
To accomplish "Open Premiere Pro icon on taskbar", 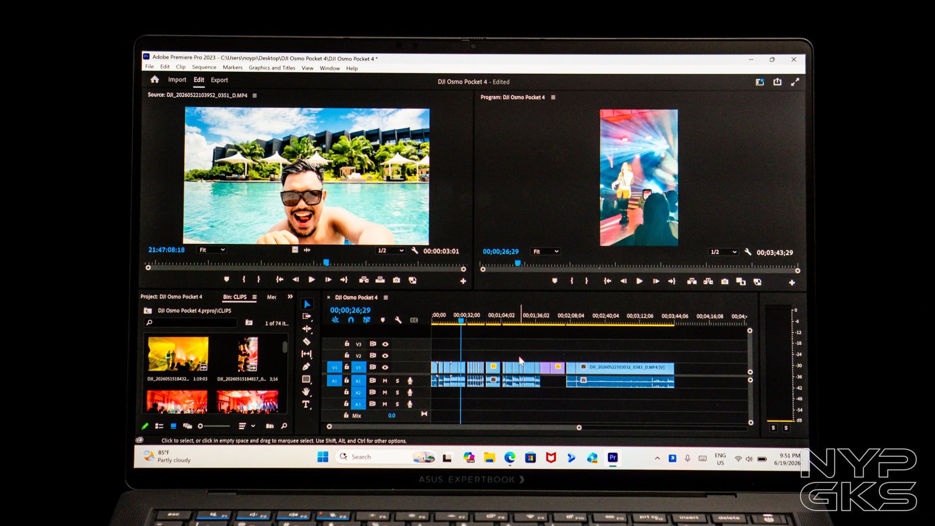I will [612, 458].
